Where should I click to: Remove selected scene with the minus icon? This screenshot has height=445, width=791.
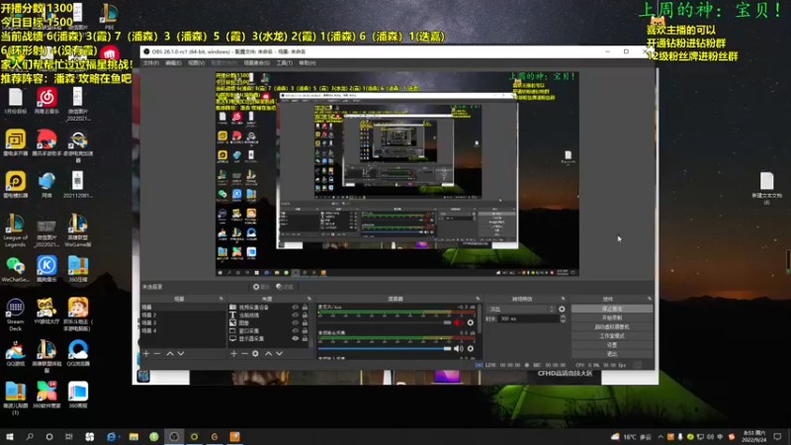(157, 354)
